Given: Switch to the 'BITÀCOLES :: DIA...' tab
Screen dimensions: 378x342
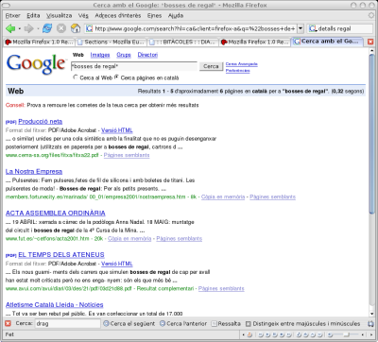Looking at the screenshot, I should 183,42.
